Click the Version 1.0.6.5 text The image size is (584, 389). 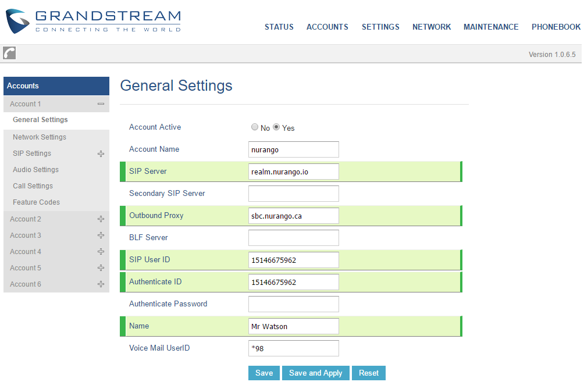552,54
